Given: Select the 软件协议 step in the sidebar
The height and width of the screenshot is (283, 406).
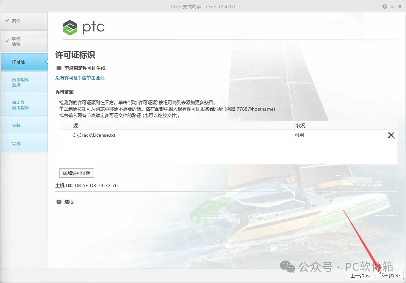Looking at the screenshot, I should coord(24,41).
